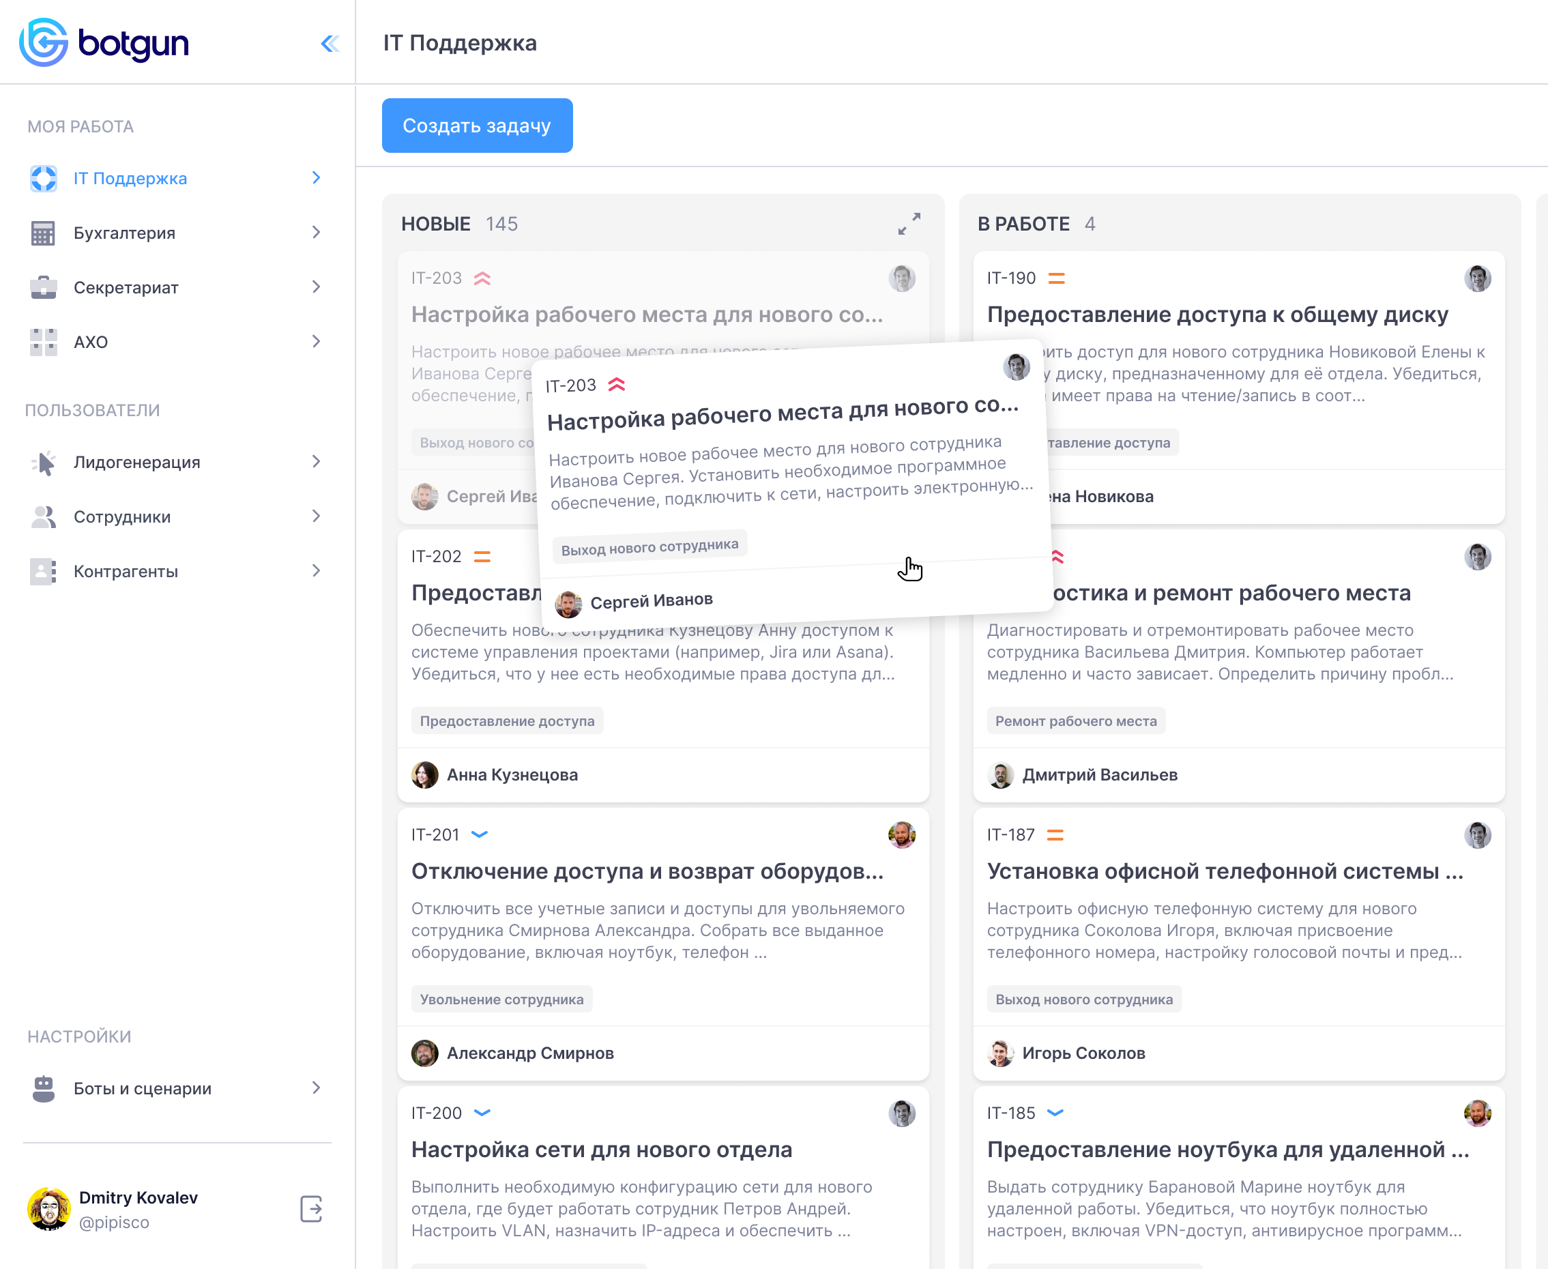
Task: Click the АХО grid icon
Action: (x=44, y=342)
